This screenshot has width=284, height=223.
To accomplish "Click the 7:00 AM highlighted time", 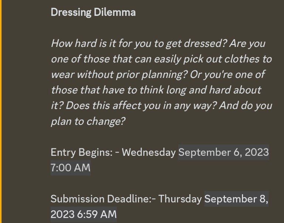I will pyautogui.click(x=71, y=168).
